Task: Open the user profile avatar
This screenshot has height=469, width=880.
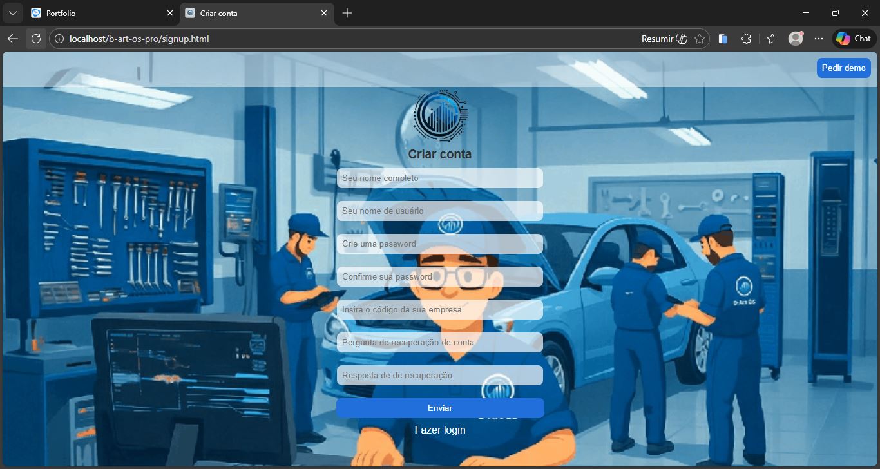Action: [796, 39]
